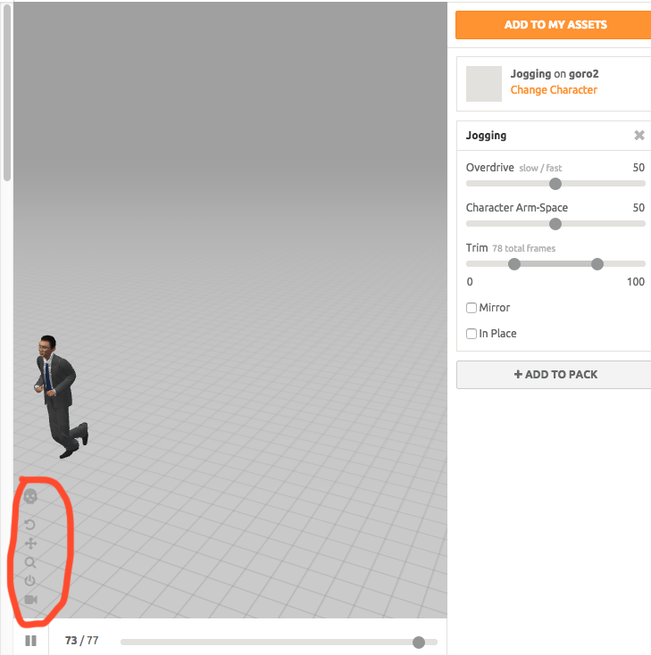The height and width of the screenshot is (655, 651).
Task: Enable the Mirror checkbox
Action: (472, 308)
